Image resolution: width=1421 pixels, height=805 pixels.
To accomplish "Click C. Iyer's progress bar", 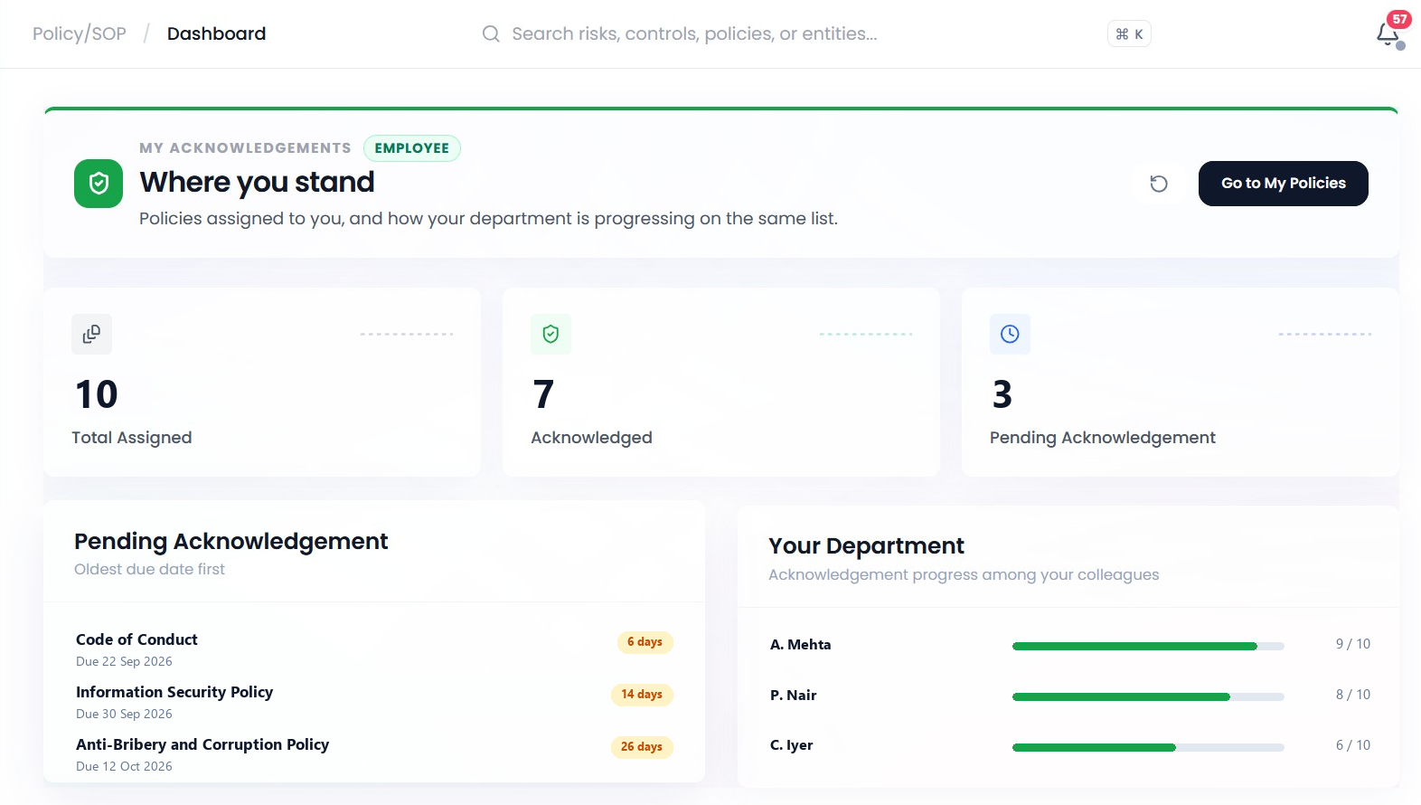I will click(x=1148, y=747).
